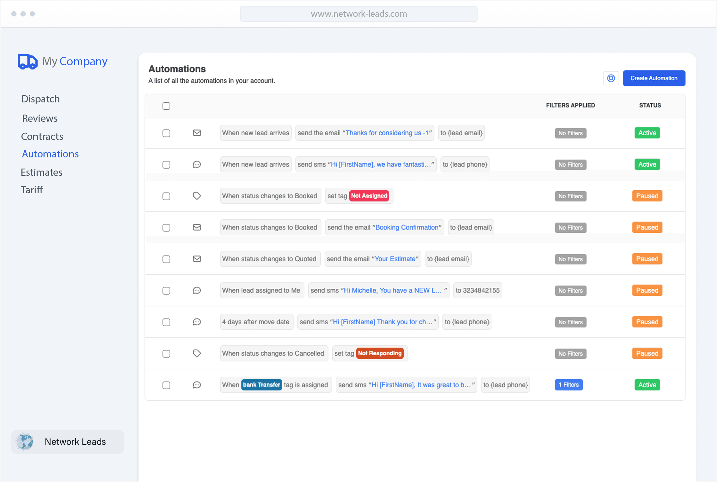Open the 'Booking Confirmation' email link
This screenshot has width=717, height=482.
click(407, 228)
